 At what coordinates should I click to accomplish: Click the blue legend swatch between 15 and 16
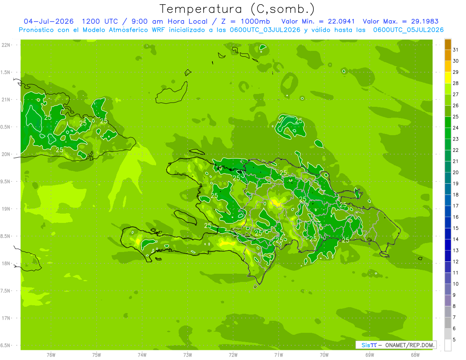(x=448, y=223)
